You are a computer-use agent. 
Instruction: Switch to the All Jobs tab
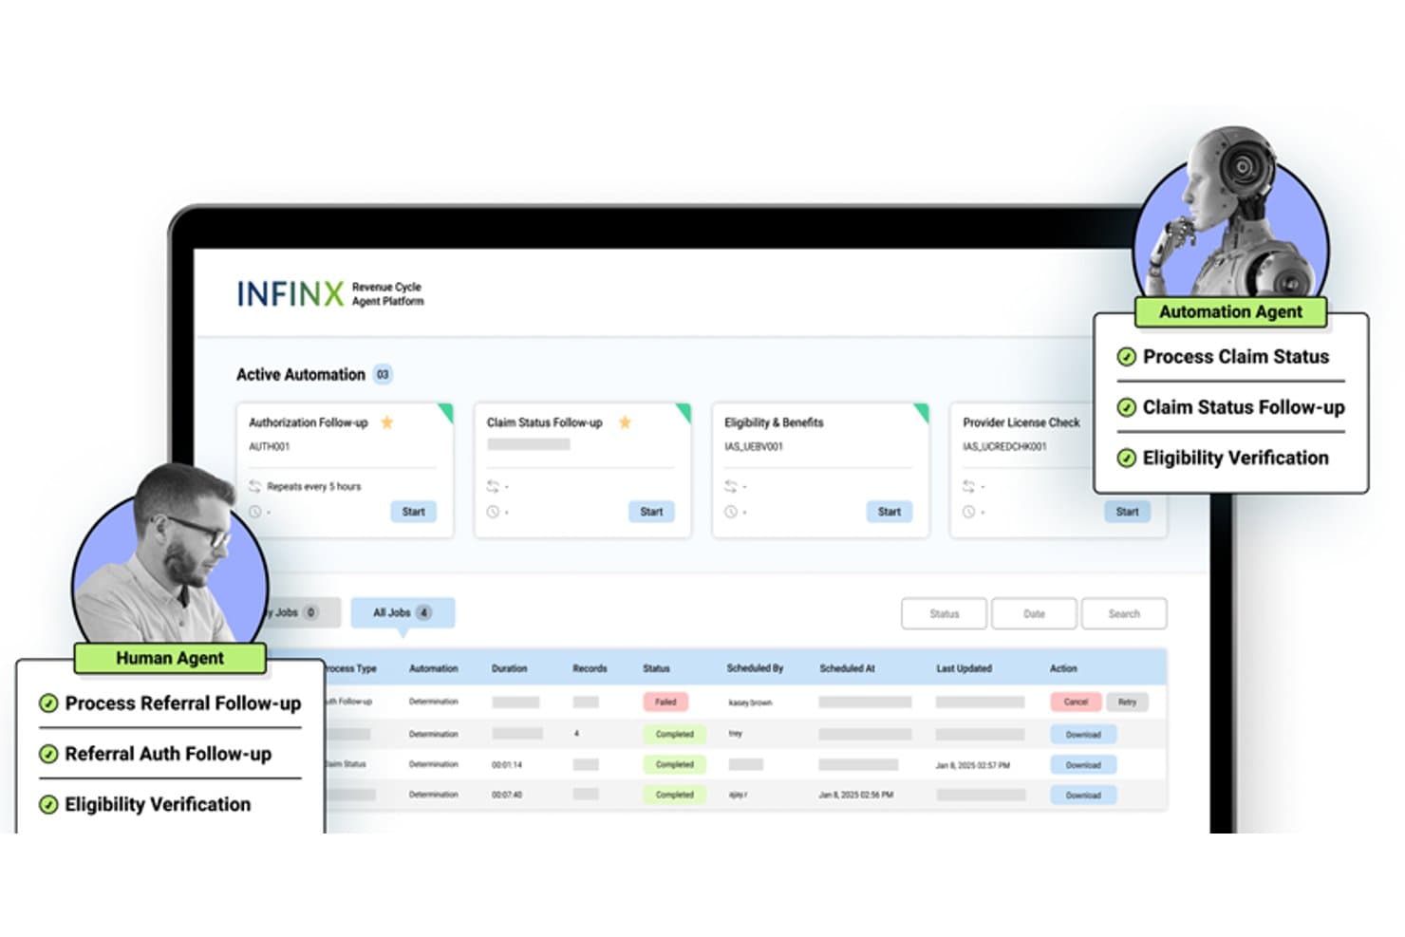click(403, 612)
